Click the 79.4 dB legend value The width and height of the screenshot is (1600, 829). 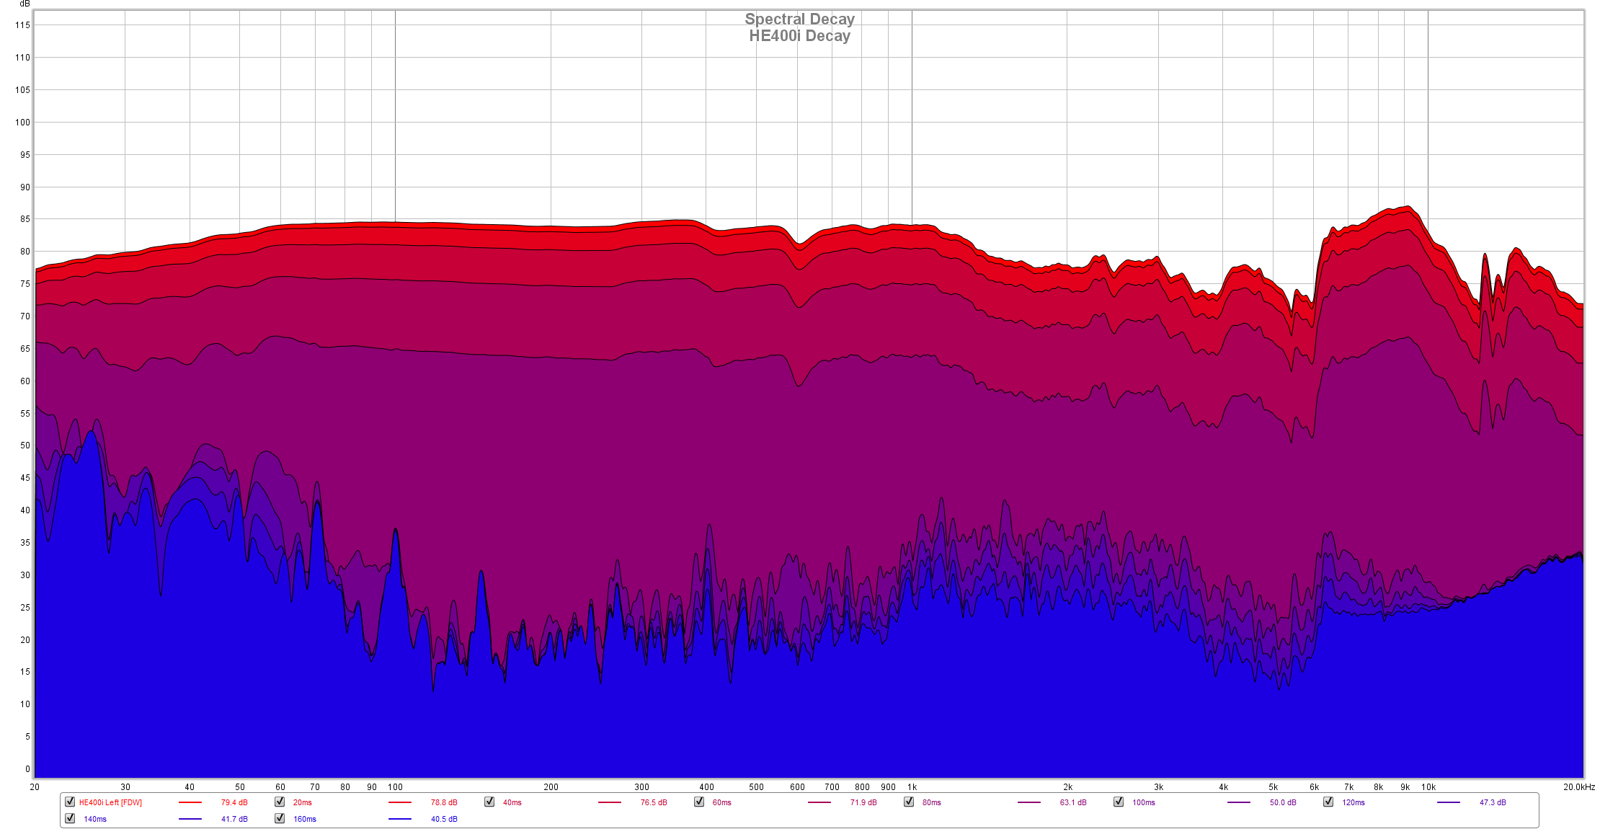pyautogui.click(x=234, y=802)
